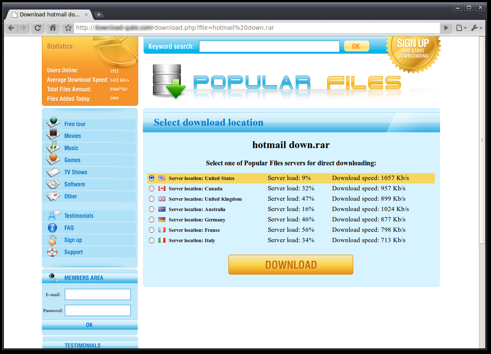Click the Testimonials people icon

(x=54, y=215)
